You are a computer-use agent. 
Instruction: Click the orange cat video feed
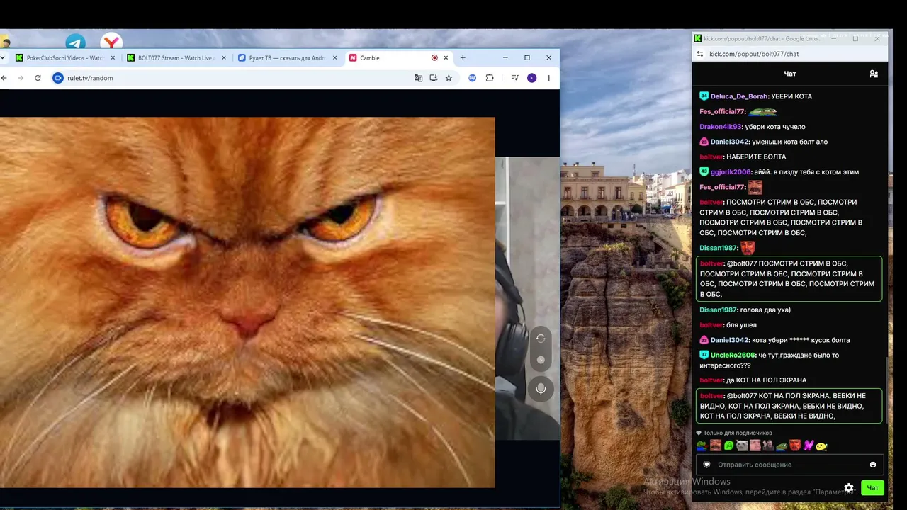click(x=247, y=302)
